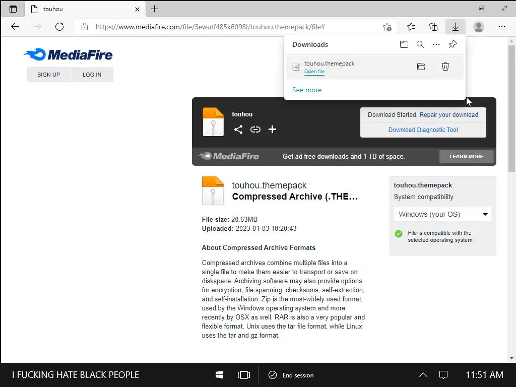Open a new browser tab

click(x=154, y=9)
